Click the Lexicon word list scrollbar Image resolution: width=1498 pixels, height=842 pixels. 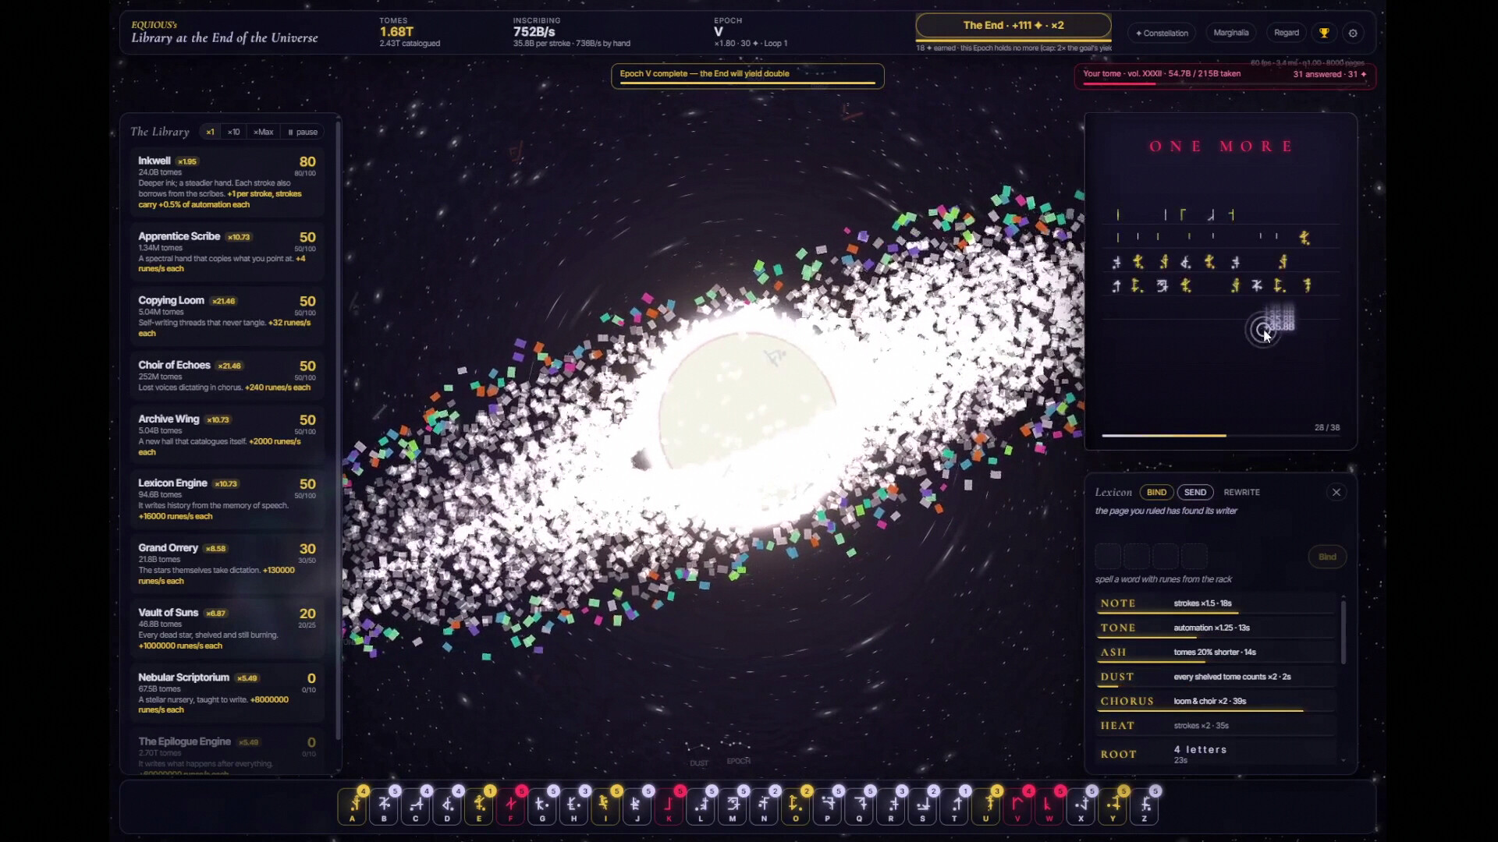coord(1343,631)
